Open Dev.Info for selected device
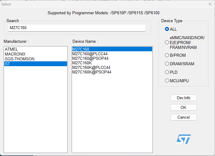Image resolution: width=215 pixels, height=156 pixels. 183,98
